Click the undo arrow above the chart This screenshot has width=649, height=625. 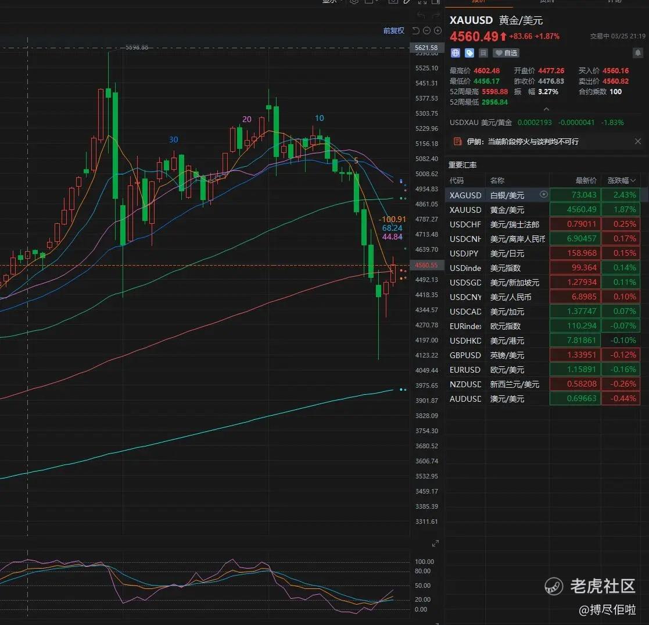coord(421,16)
